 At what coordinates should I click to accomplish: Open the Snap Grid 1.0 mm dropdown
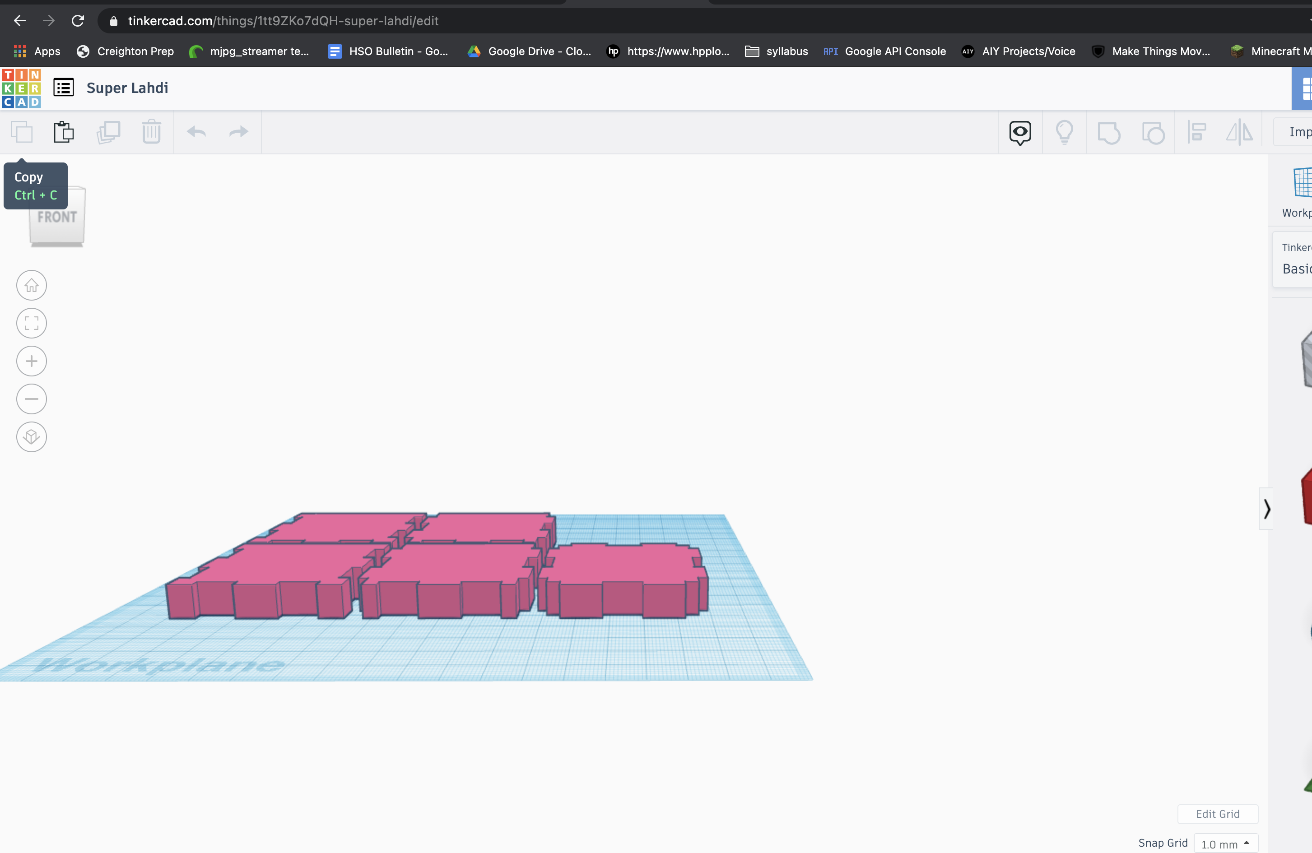point(1225,844)
